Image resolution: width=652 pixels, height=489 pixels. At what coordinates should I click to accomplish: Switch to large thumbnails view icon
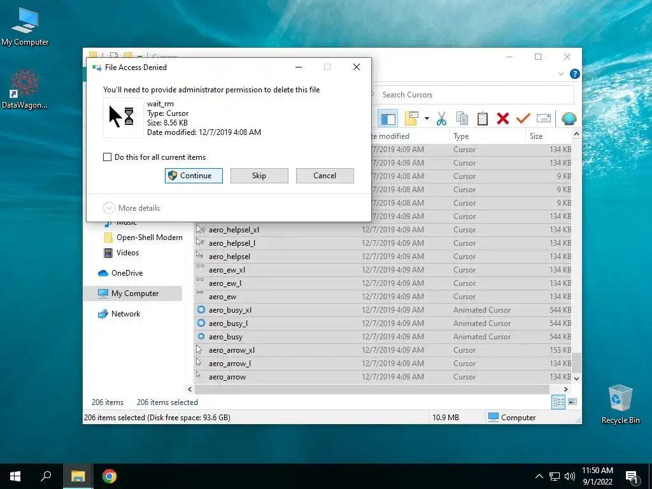click(x=572, y=402)
